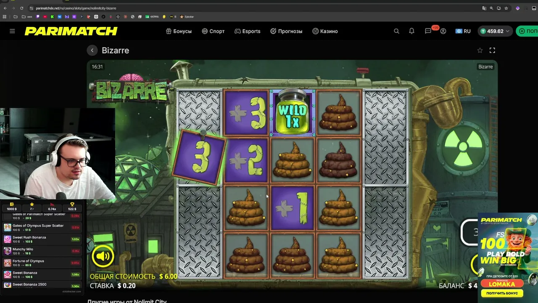Expand the 459.62 balance dropdown
The image size is (538, 303).
tap(495, 31)
